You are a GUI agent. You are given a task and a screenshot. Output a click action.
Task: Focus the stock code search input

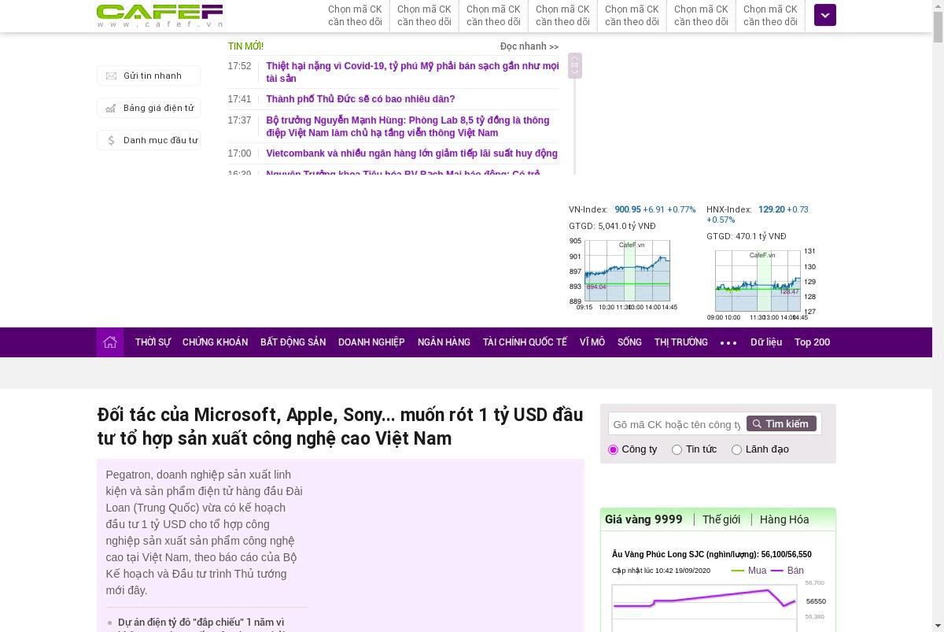tap(677, 424)
